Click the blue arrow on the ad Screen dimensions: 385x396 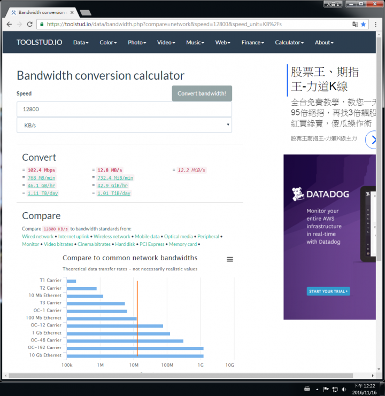[371, 139]
